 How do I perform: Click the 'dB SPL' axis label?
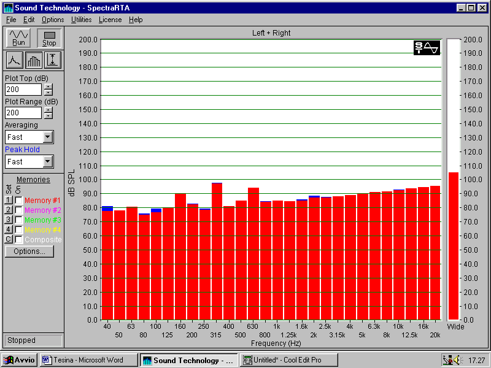[72, 183]
